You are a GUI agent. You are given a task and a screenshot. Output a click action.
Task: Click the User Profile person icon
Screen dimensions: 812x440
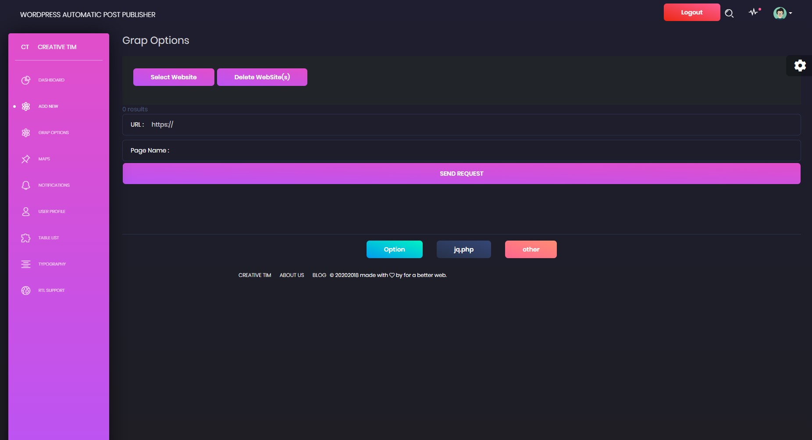(26, 212)
